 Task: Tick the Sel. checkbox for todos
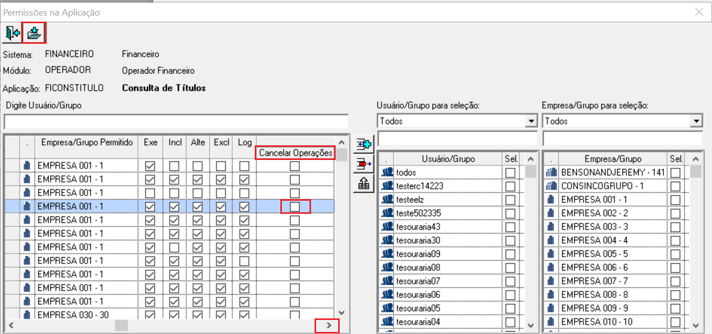pyautogui.click(x=511, y=173)
